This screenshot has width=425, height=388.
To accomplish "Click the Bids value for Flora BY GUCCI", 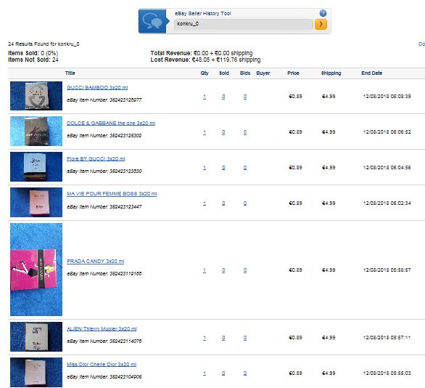I will 245,168.
